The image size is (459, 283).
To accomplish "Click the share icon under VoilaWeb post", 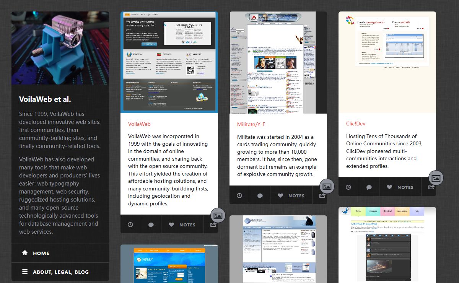I will 213,224.
